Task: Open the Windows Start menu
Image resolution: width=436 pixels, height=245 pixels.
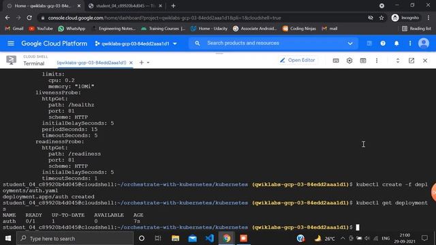Action: 8,238
